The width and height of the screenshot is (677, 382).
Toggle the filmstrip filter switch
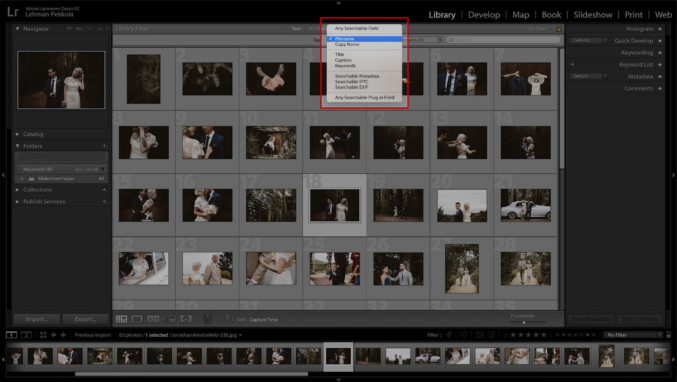669,335
